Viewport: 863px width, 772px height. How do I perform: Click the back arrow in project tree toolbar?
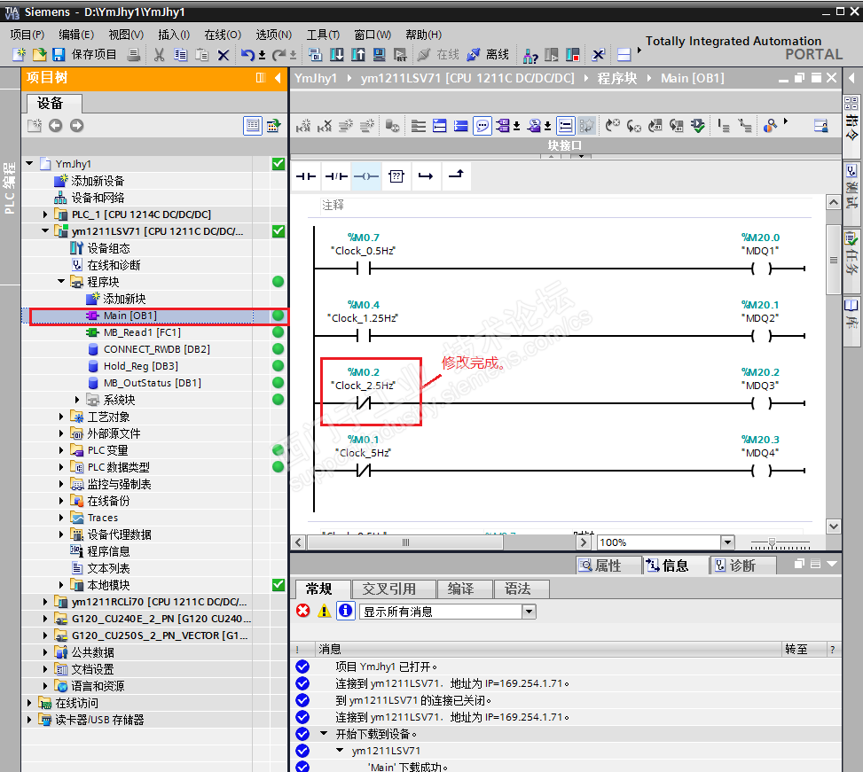[x=56, y=126]
